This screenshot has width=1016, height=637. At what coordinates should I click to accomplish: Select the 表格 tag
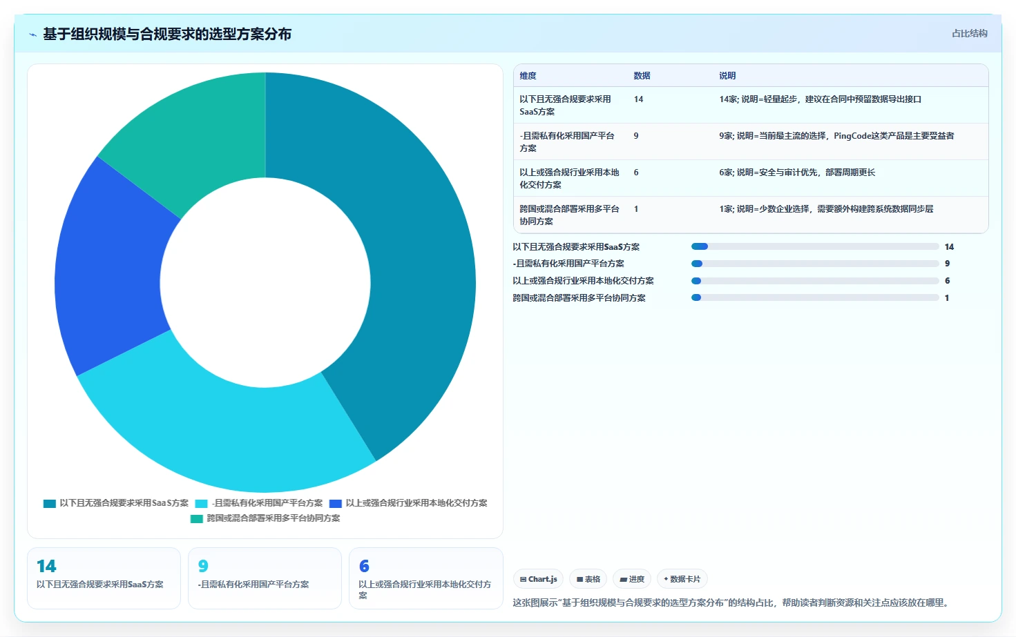[x=588, y=579]
